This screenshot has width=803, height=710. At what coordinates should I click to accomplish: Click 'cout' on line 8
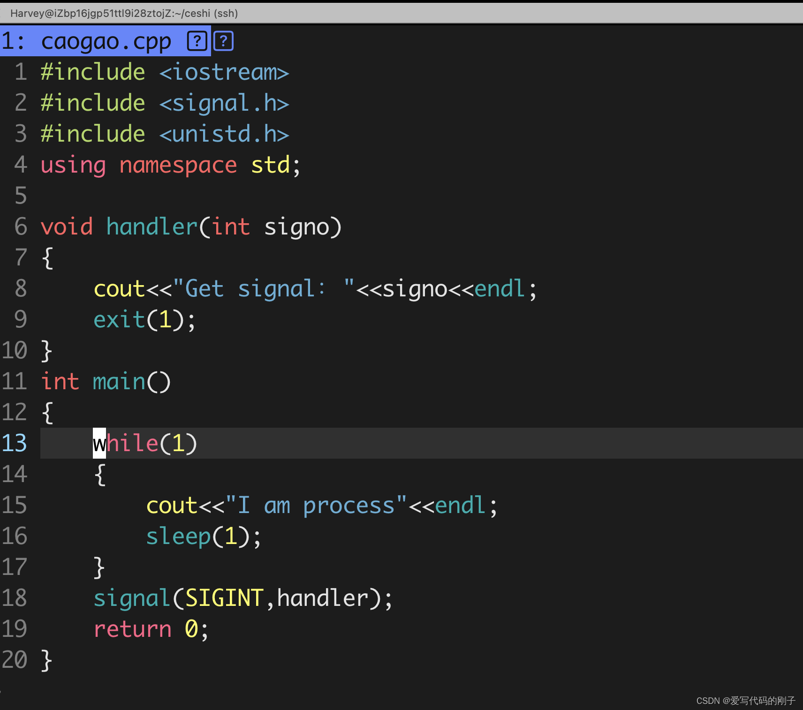119,289
